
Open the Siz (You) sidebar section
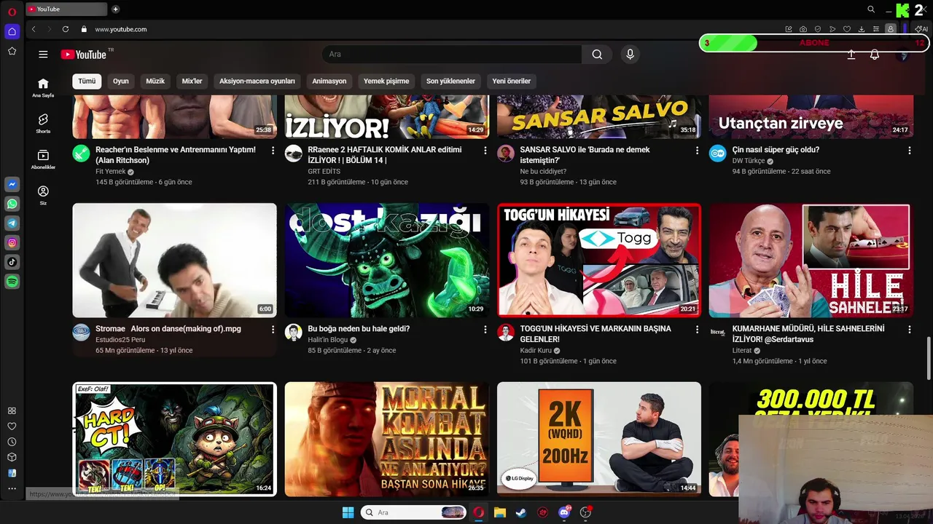[43, 195]
